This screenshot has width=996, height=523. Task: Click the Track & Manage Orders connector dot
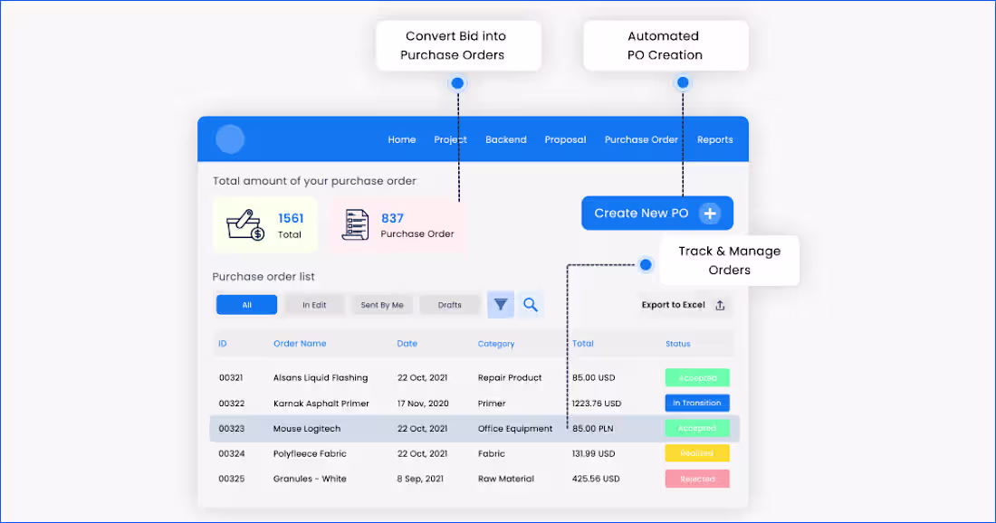pos(646,264)
